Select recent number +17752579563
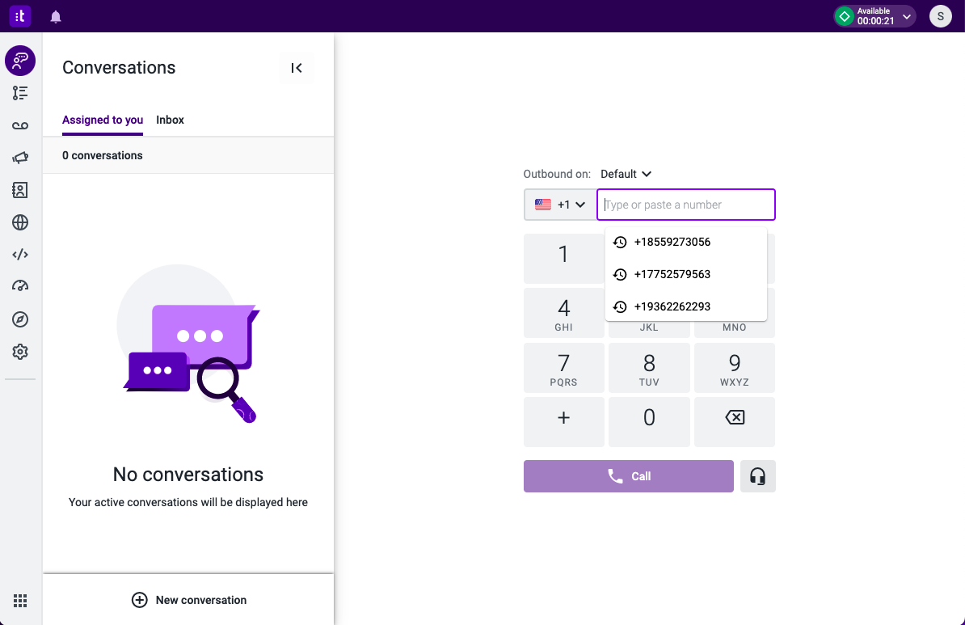The width and height of the screenshot is (965, 625). (686, 274)
